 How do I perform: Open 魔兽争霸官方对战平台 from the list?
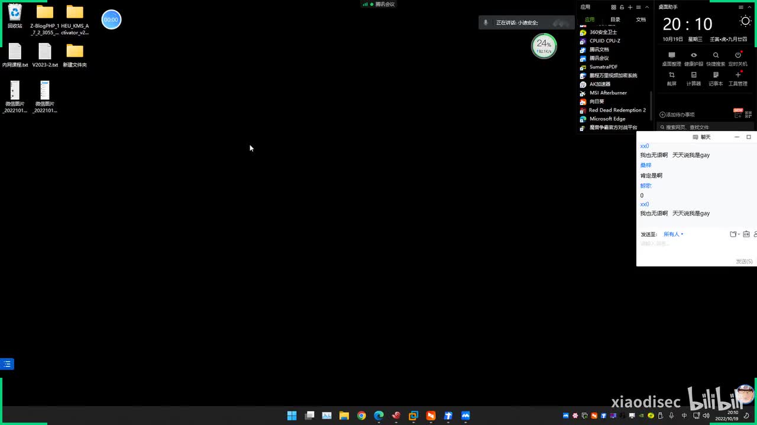tap(609, 127)
